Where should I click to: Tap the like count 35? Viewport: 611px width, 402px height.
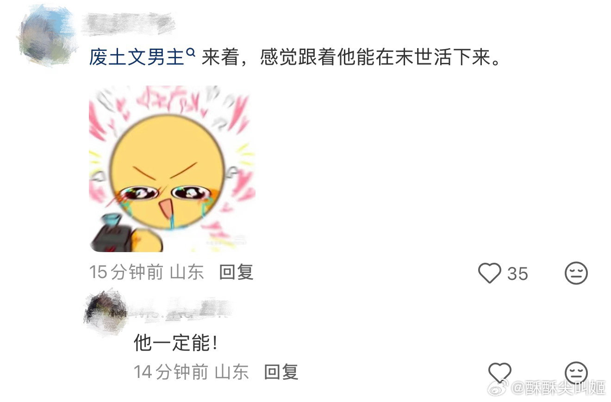[x=517, y=274]
